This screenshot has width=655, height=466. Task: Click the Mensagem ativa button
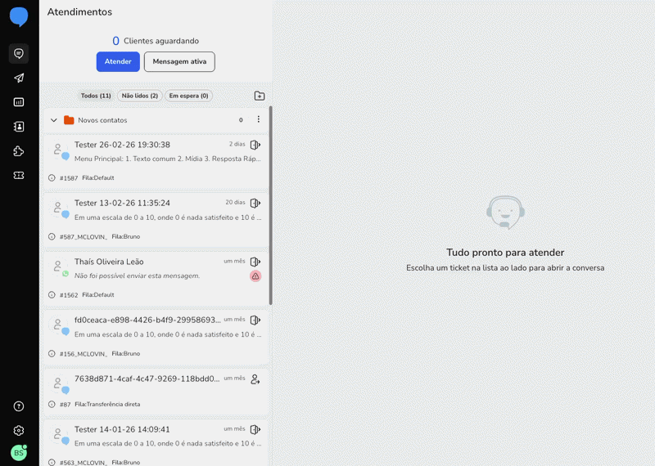tap(179, 61)
